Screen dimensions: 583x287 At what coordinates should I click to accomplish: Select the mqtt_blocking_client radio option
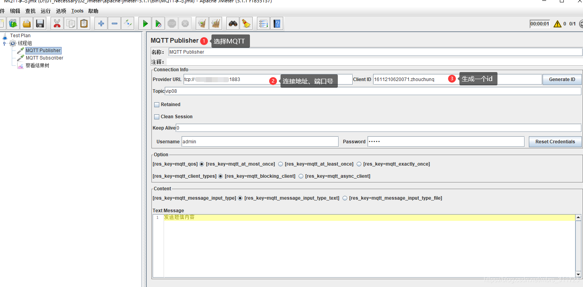point(220,176)
